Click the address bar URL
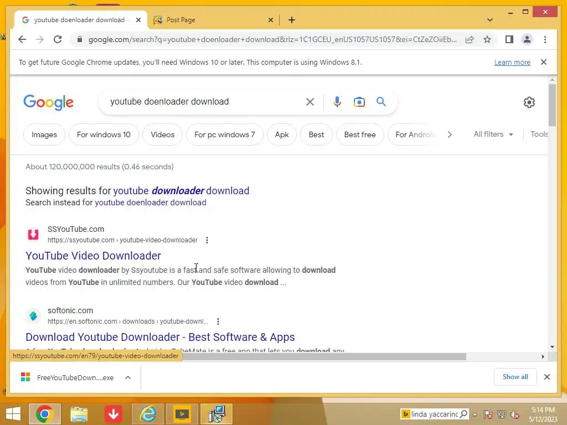 coord(272,39)
